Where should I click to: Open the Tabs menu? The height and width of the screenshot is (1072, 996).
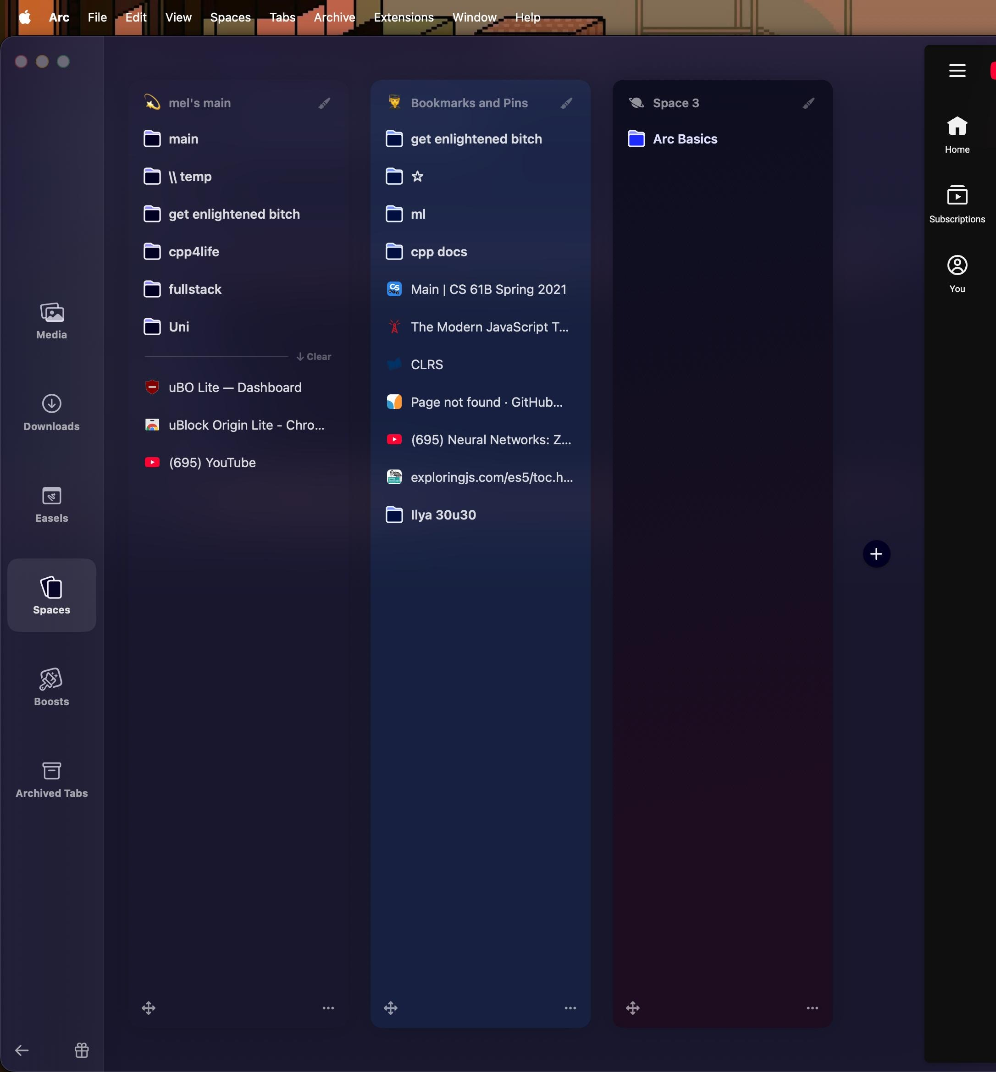click(282, 17)
